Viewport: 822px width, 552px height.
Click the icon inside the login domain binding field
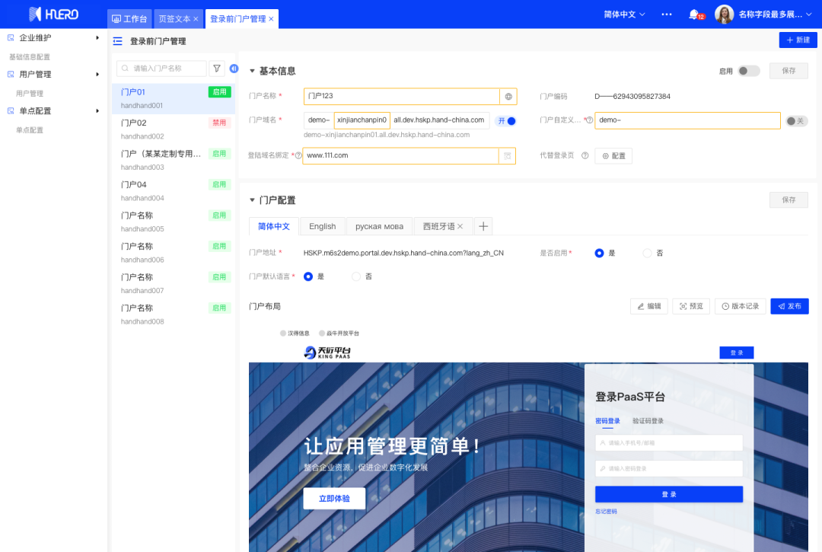point(506,156)
